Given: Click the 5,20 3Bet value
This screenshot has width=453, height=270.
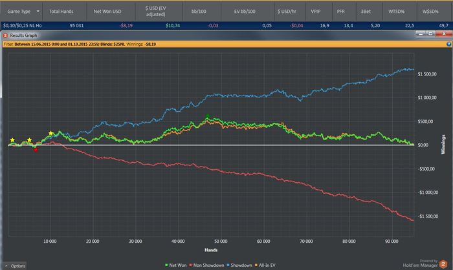Looking at the screenshot, I should pyautogui.click(x=375, y=26).
